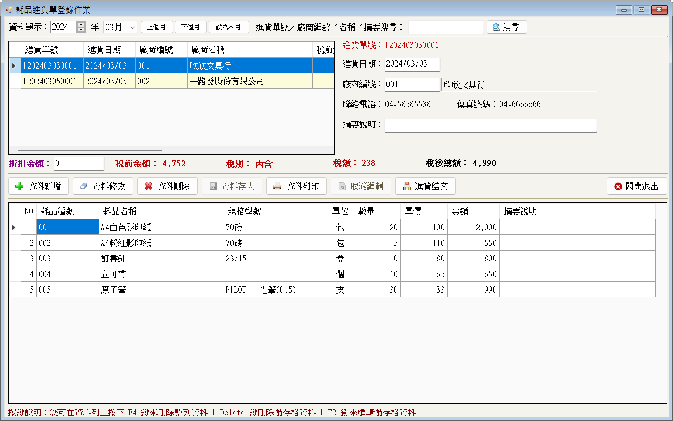Click the horizontal scrollbar of order list
Viewport: 673px width, 421px height.
click(x=91, y=150)
